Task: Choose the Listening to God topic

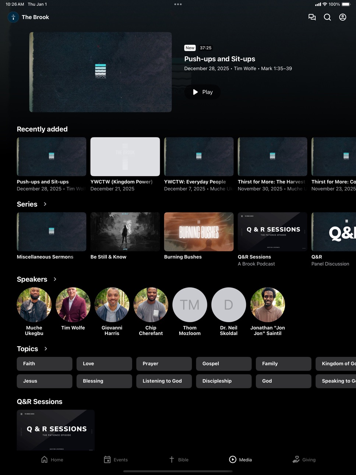Action: 164,381
